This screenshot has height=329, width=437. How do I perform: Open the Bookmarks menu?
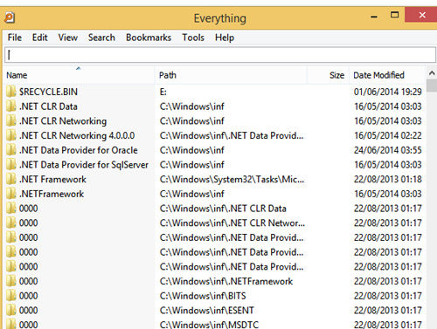149,38
